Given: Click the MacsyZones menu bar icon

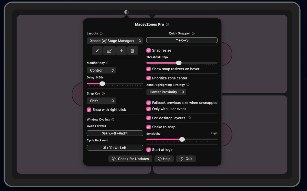Looking at the screenshot, I should click(x=126, y=12).
